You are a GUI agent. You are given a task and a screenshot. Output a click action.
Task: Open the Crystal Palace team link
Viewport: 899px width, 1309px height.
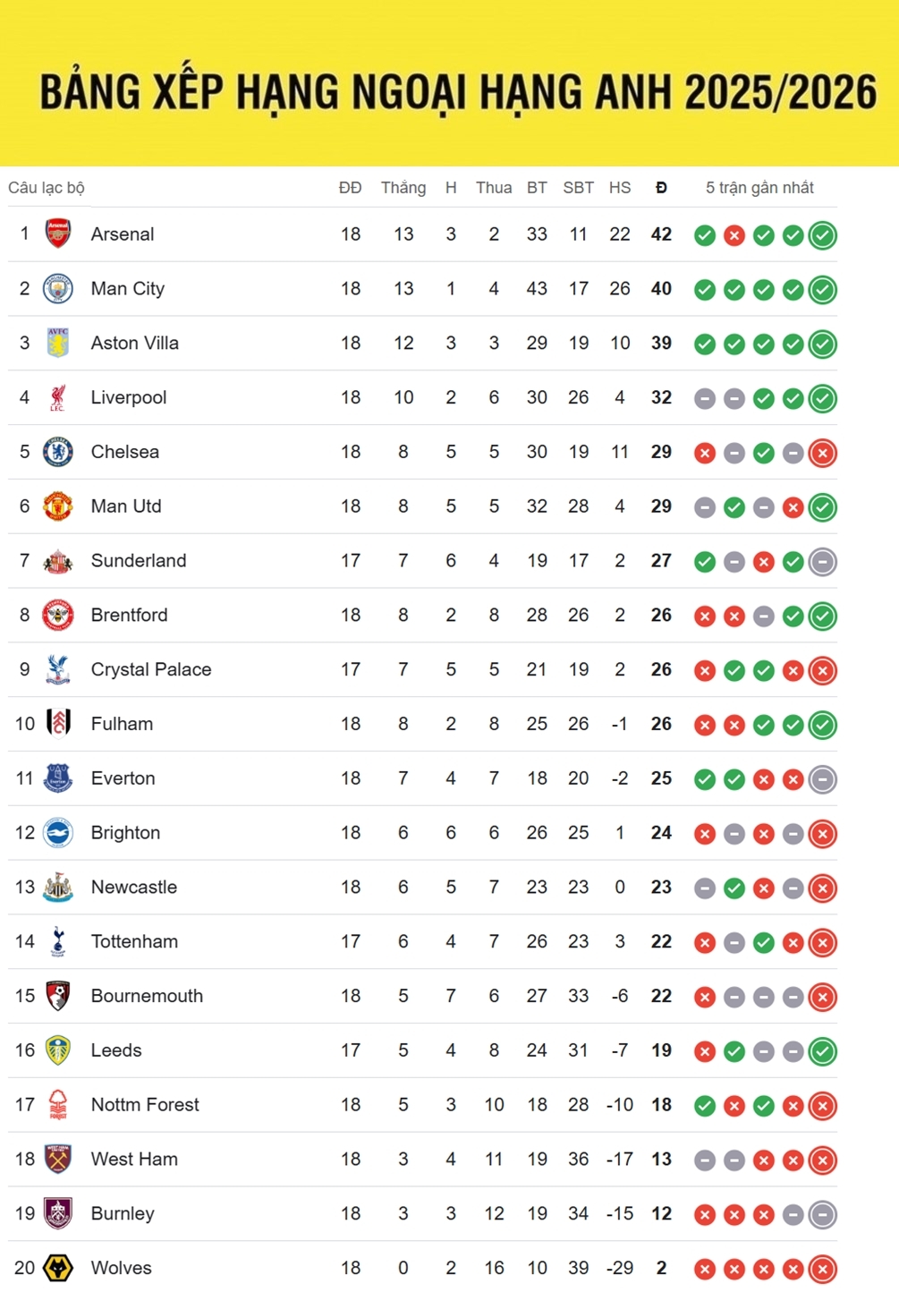pos(151,670)
